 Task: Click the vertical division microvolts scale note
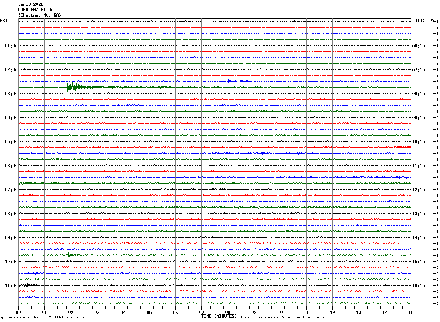46,317
